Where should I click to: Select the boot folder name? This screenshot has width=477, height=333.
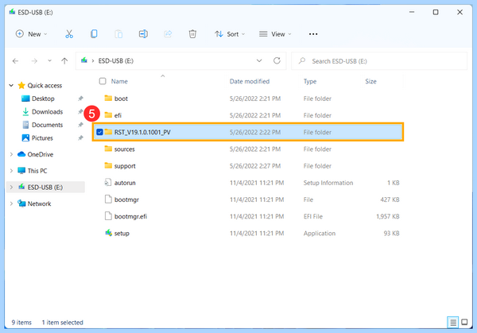pyautogui.click(x=121, y=99)
